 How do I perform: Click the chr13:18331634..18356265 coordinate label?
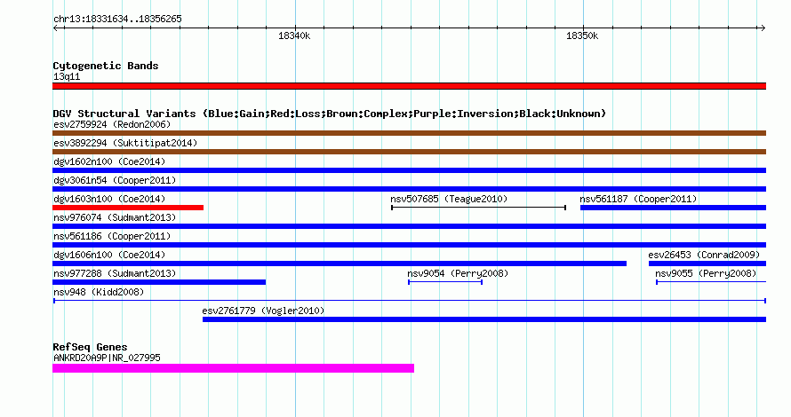coord(117,20)
